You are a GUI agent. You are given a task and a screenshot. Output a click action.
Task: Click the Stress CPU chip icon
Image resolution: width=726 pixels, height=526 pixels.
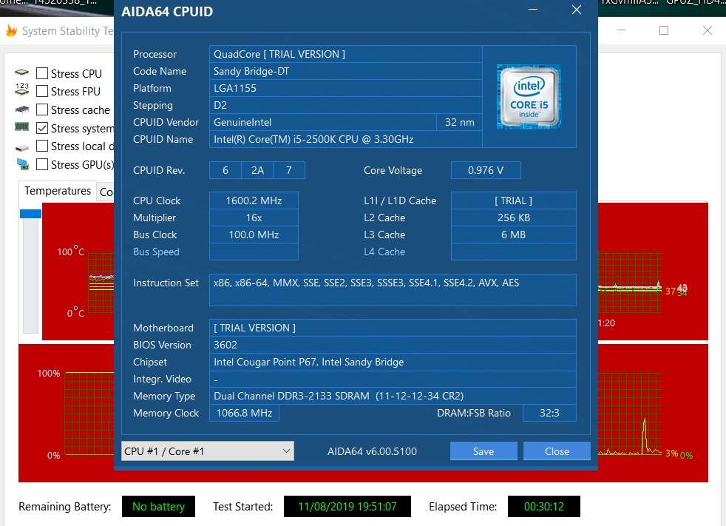(21, 73)
